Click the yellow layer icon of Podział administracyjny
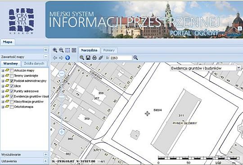The height and width of the screenshot is (165, 243). point(7,80)
